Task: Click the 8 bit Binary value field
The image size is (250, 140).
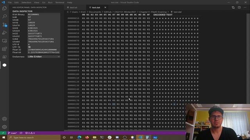Action: click(44, 14)
